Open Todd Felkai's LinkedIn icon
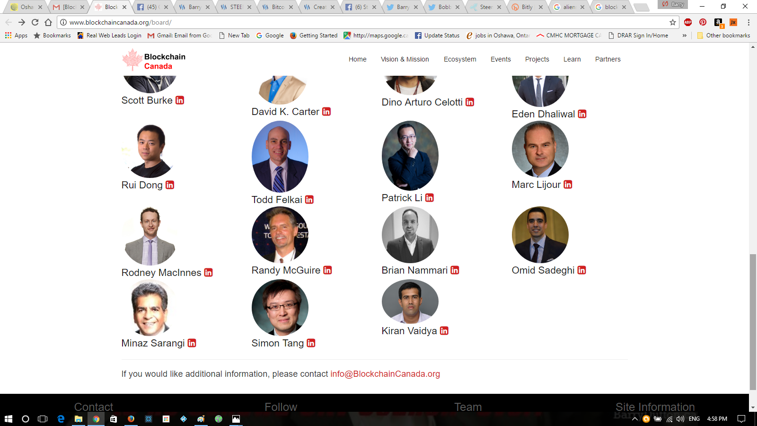Viewport: 757px width, 426px height. pyautogui.click(x=309, y=200)
